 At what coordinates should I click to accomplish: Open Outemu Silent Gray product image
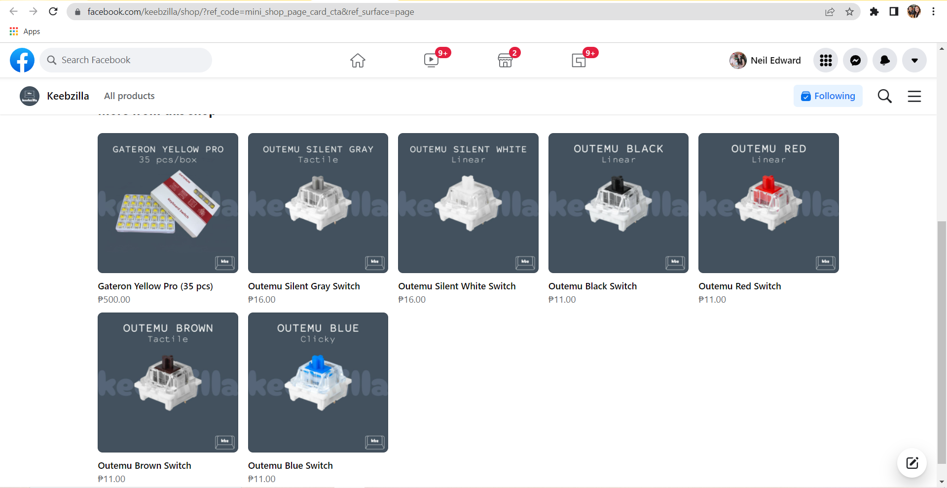tap(318, 203)
